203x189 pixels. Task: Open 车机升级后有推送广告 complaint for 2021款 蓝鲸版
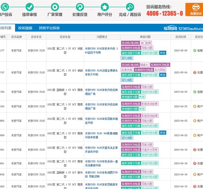point(101,92)
